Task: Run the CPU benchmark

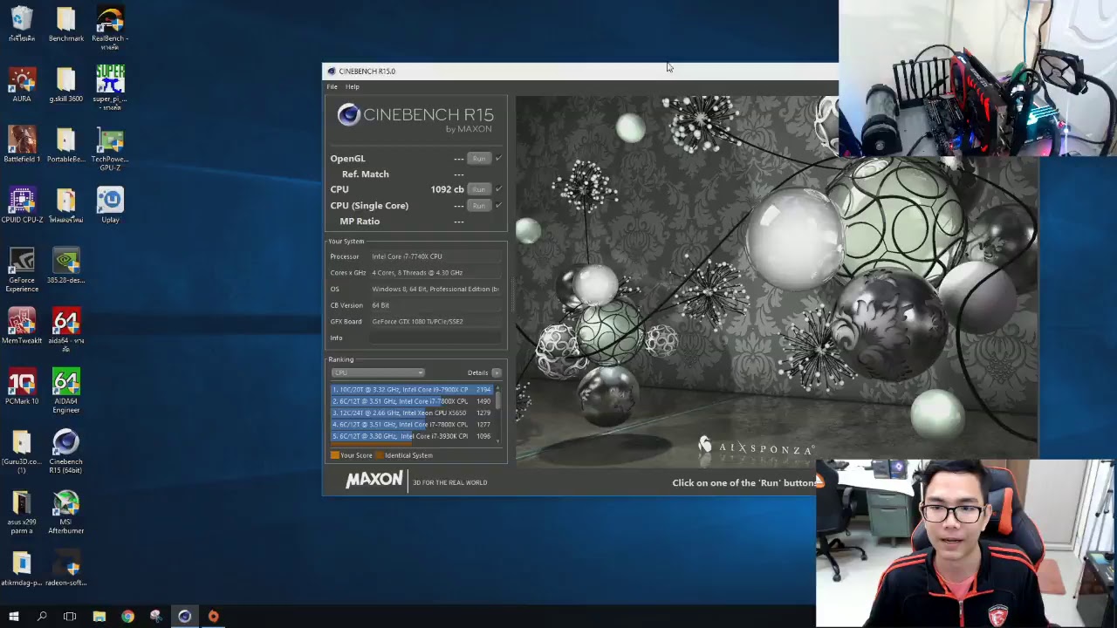Action: pos(478,189)
